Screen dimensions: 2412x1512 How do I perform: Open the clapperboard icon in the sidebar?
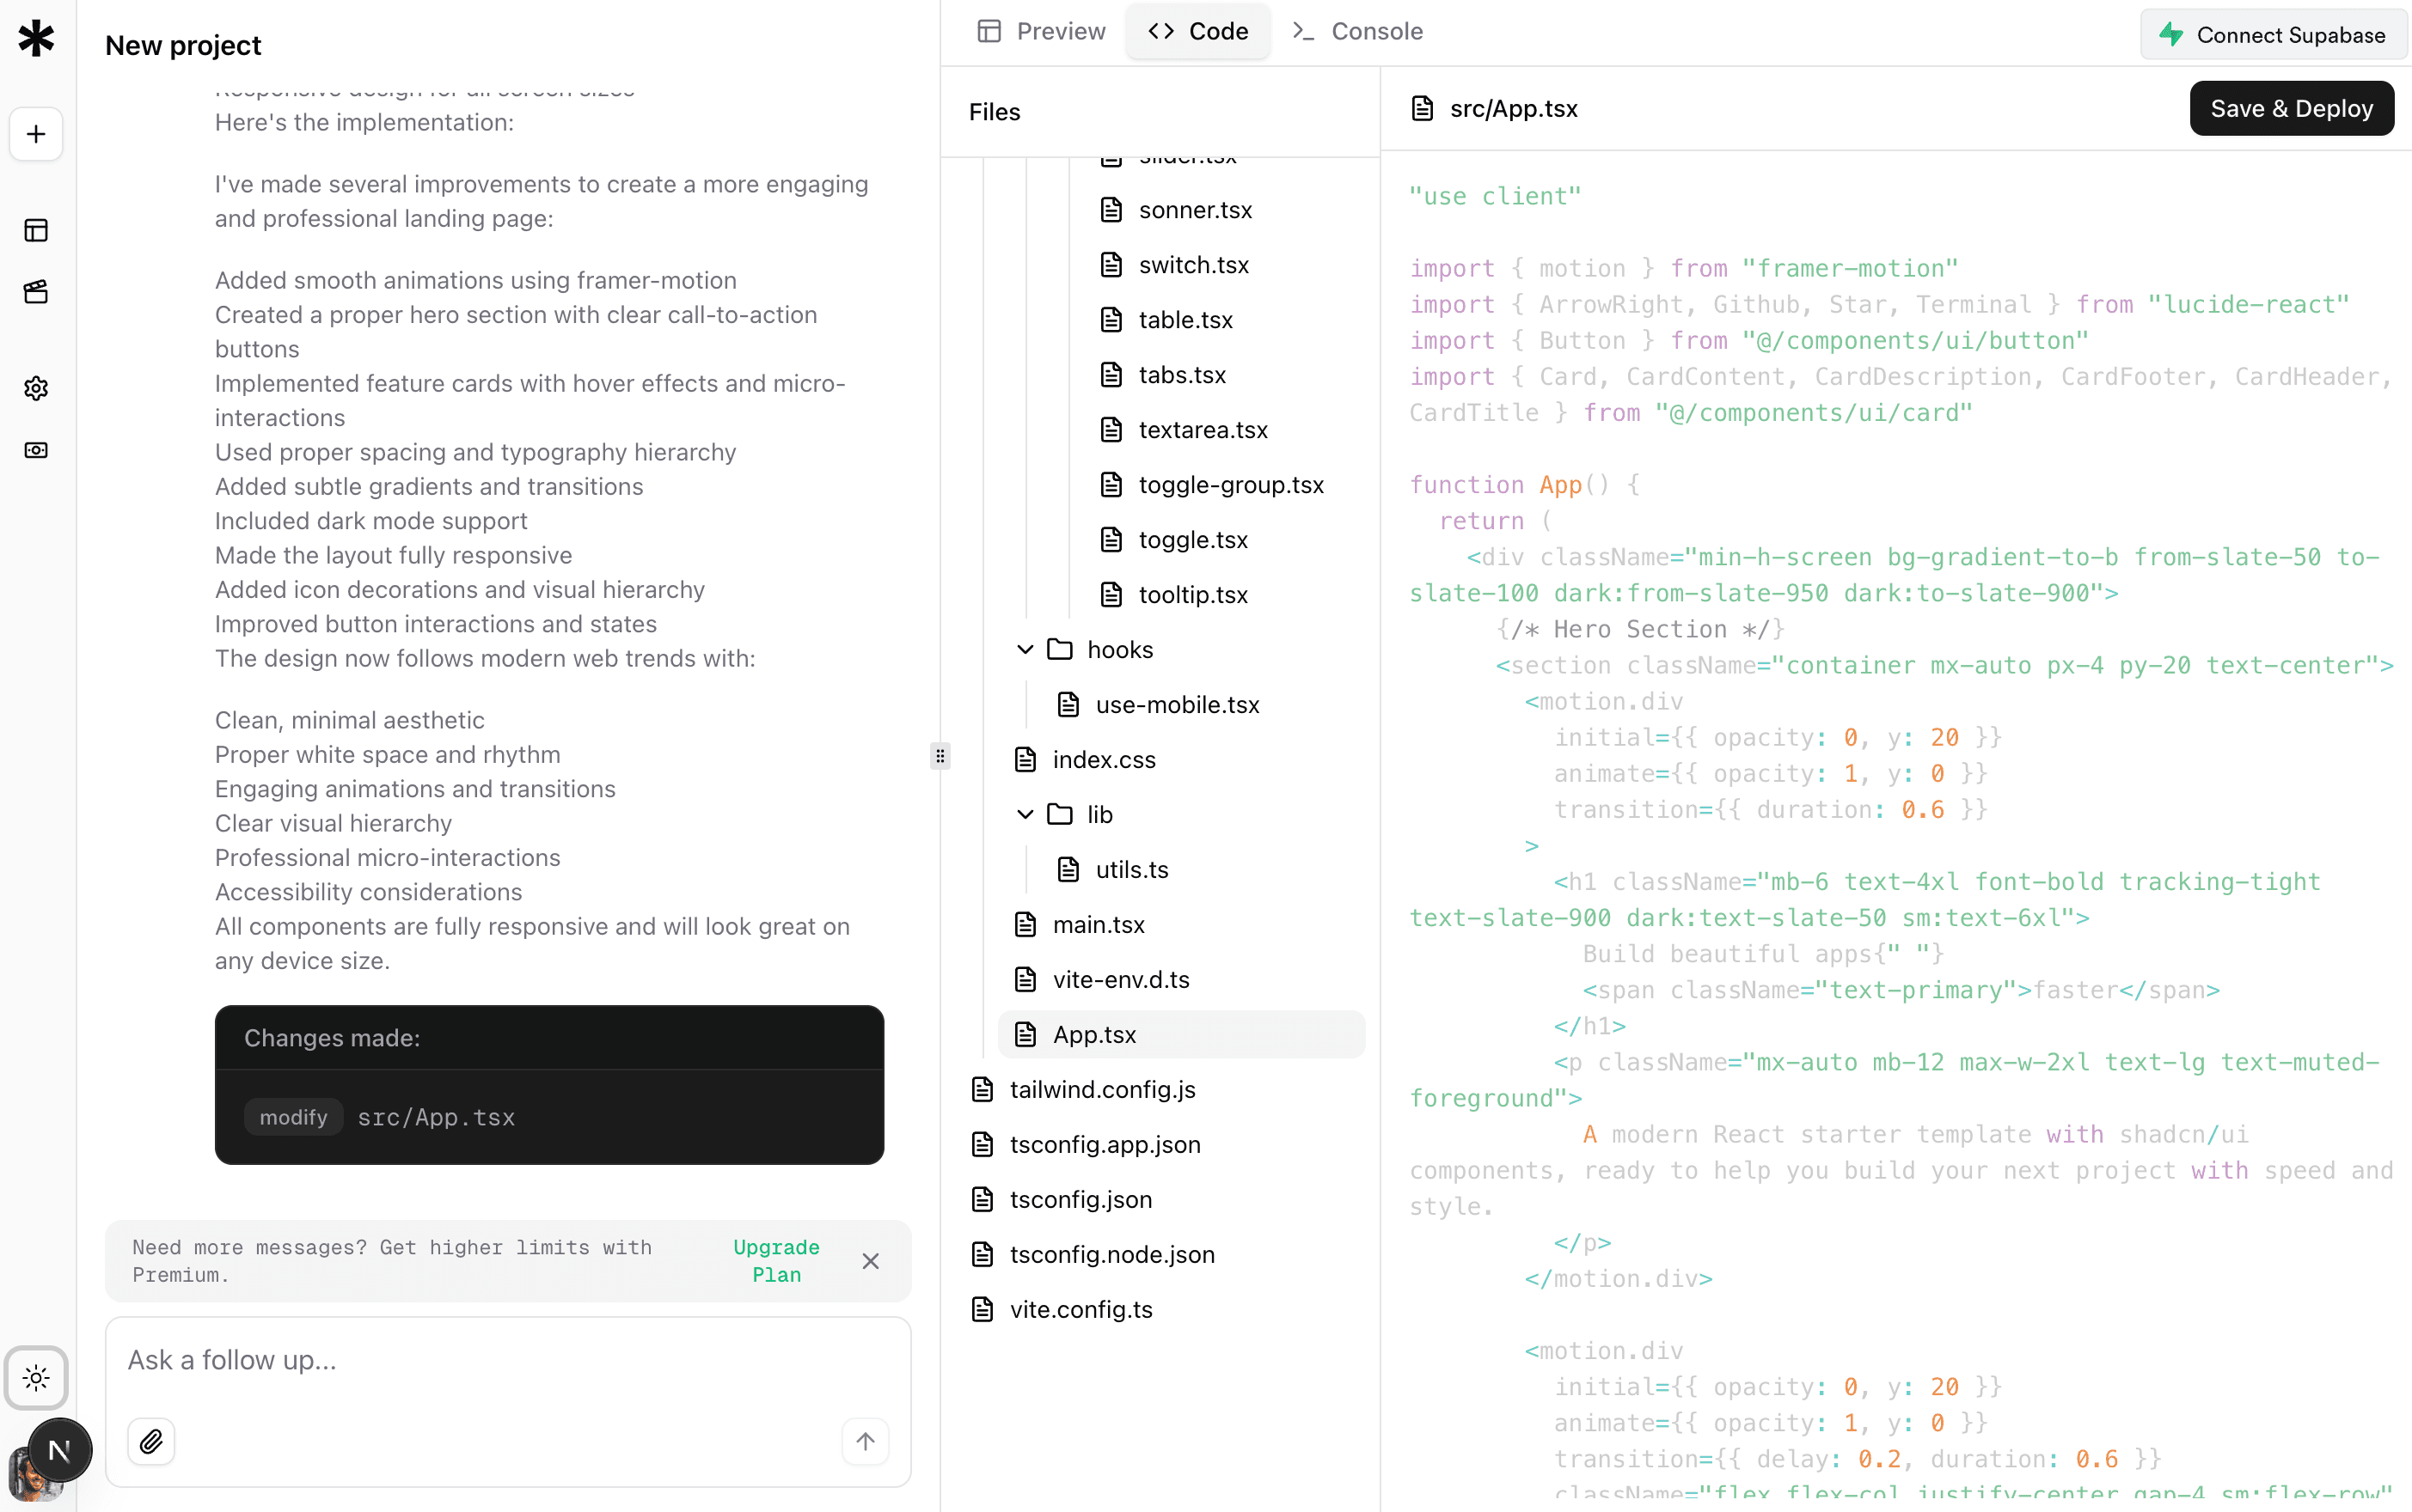tap(36, 291)
